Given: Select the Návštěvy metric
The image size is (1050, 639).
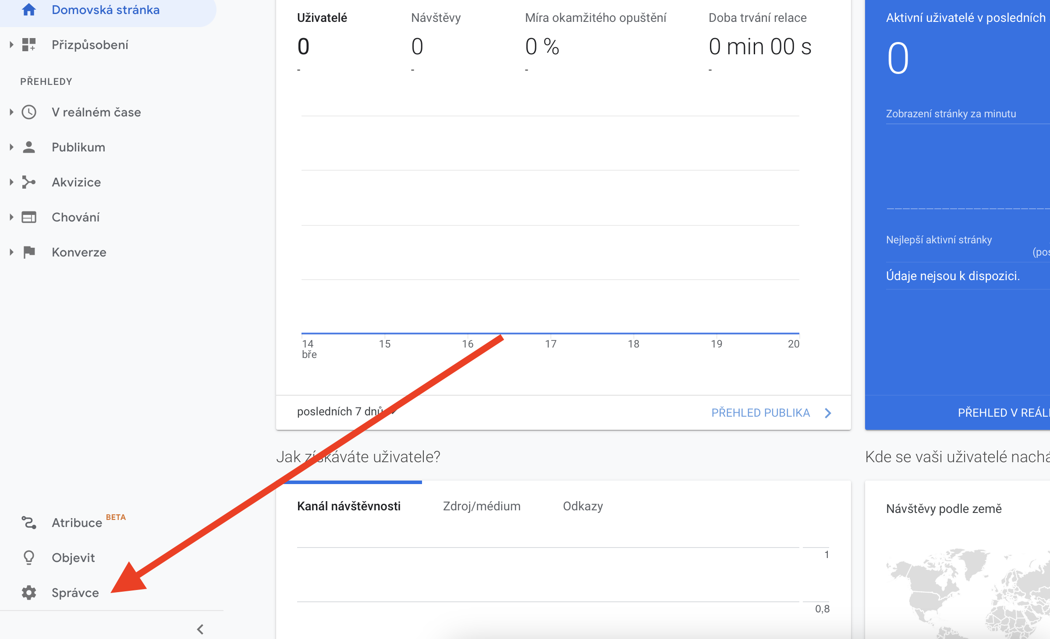Looking at the screenshot, I should [436, 18].
